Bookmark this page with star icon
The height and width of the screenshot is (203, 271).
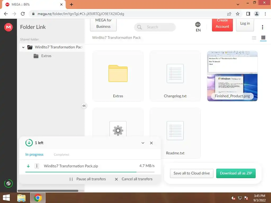click(238, 14)
